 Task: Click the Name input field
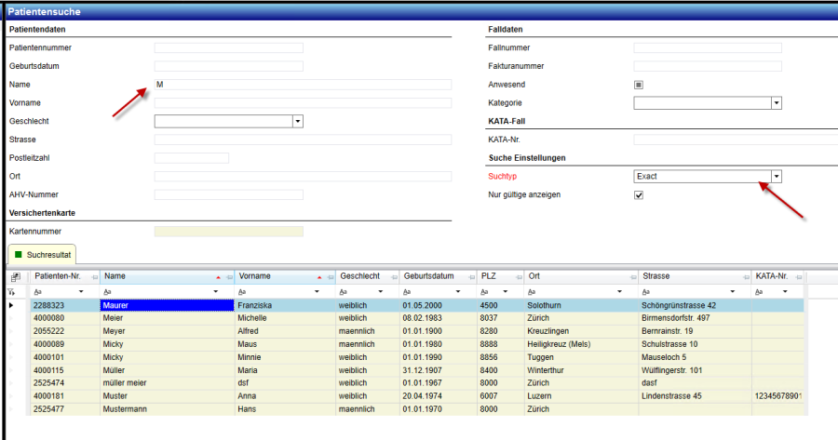[x=303, y=85]
